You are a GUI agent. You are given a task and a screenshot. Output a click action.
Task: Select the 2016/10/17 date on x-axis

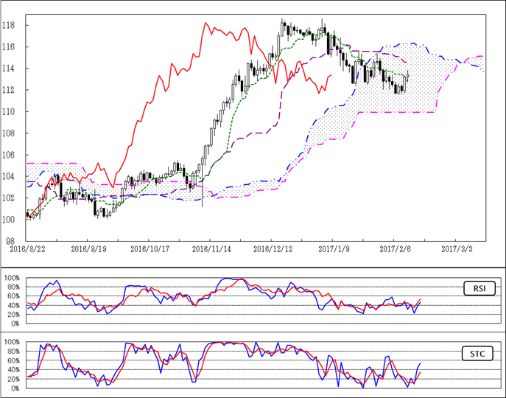tap(148, 250)
